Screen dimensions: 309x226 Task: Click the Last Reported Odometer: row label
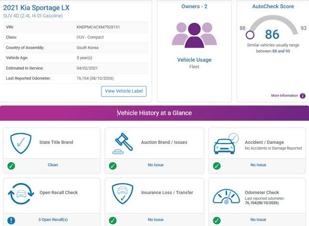(x=28, y=78)
